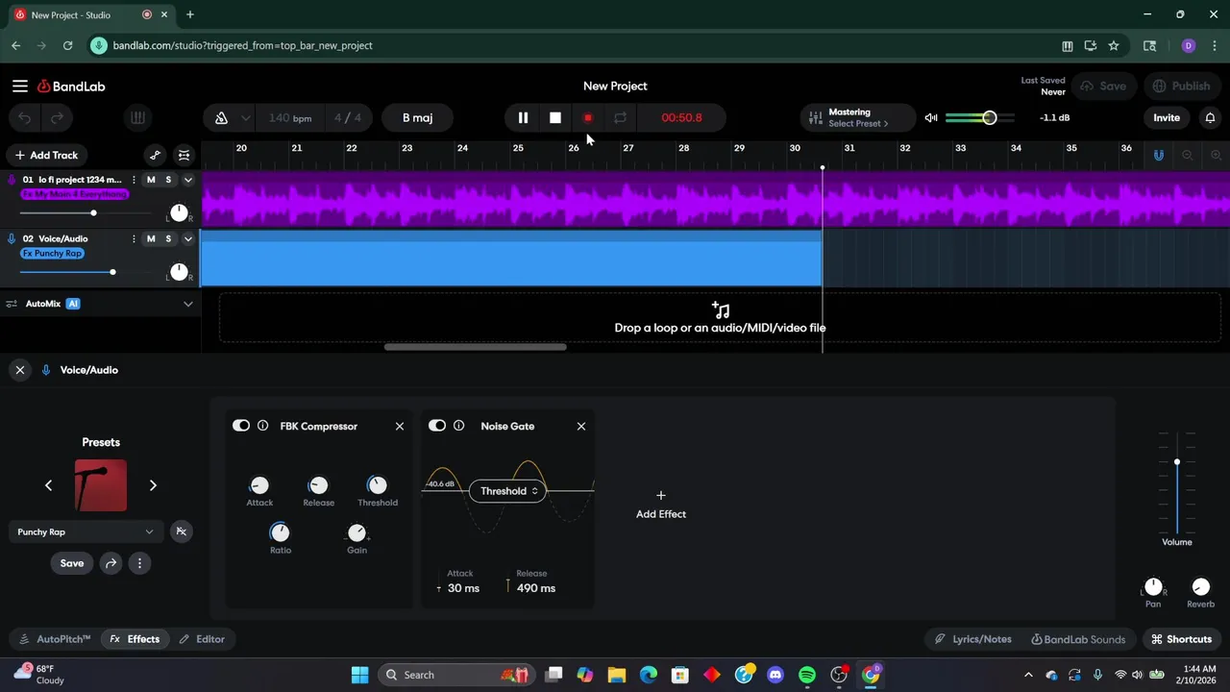Expand Voice/Audio track options chevron
Screen dimensions: 1230x692
(188, 238)
